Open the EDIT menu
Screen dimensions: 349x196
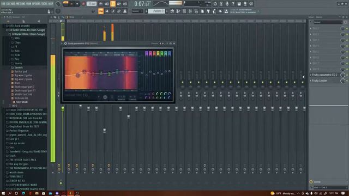click(x=9, y=4)
